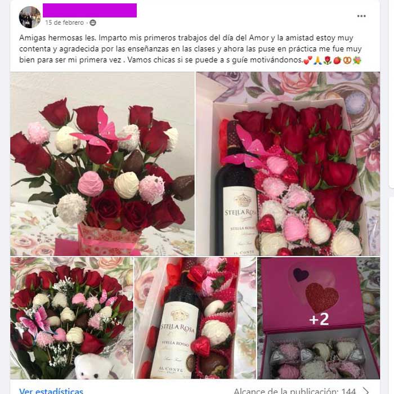Click the post caption text
This screenshot has width=394, height=394.
point(190,49)
